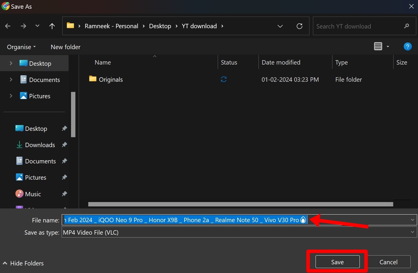The image size is (418, 273).
Task: Go back using the left arrow
Action: click(x=8, y=26)
